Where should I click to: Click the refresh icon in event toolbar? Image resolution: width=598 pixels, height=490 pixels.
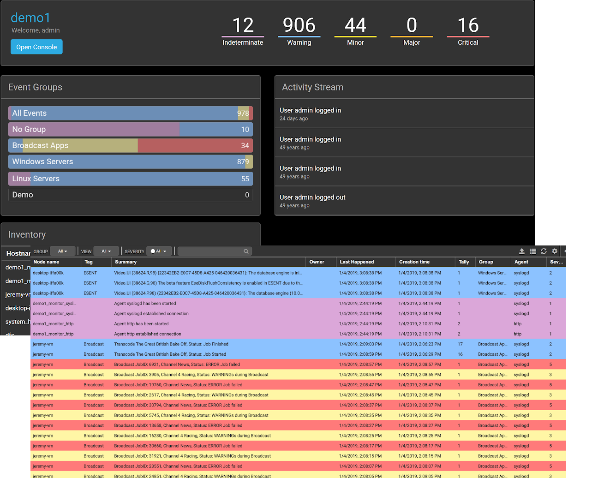click(544, 251)
